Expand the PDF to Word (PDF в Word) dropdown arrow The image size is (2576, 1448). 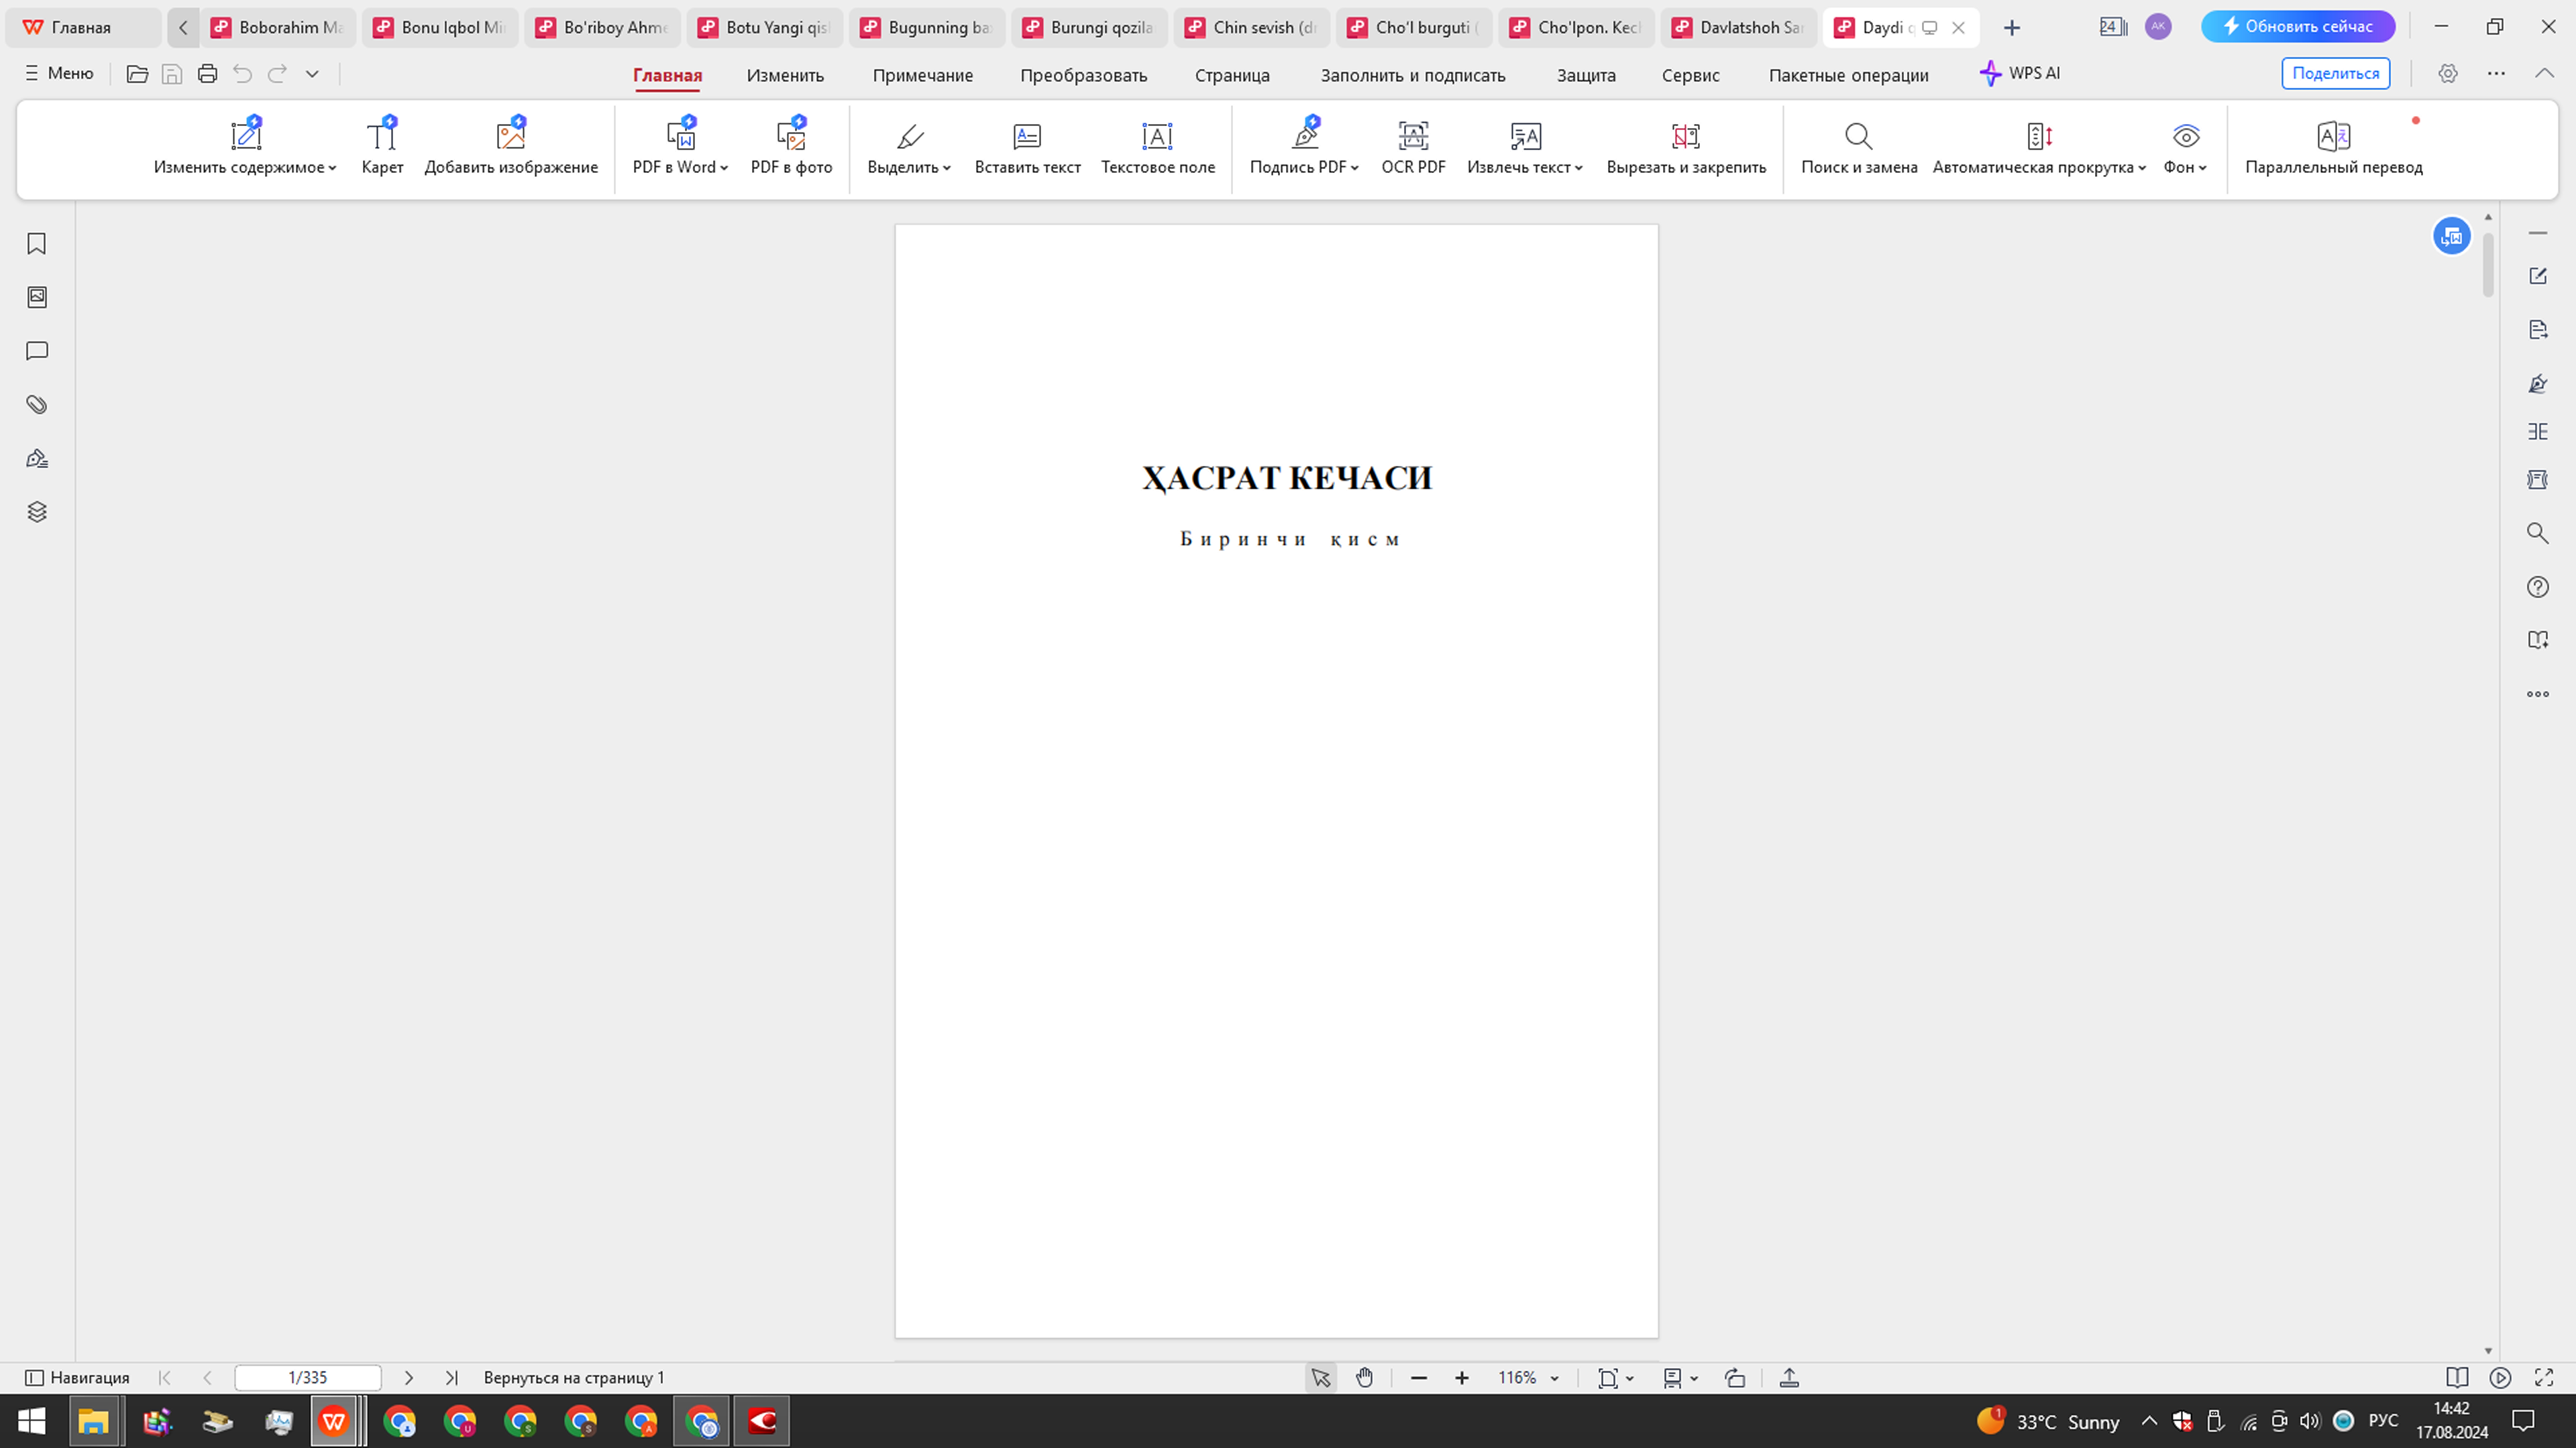coord(724,168)
